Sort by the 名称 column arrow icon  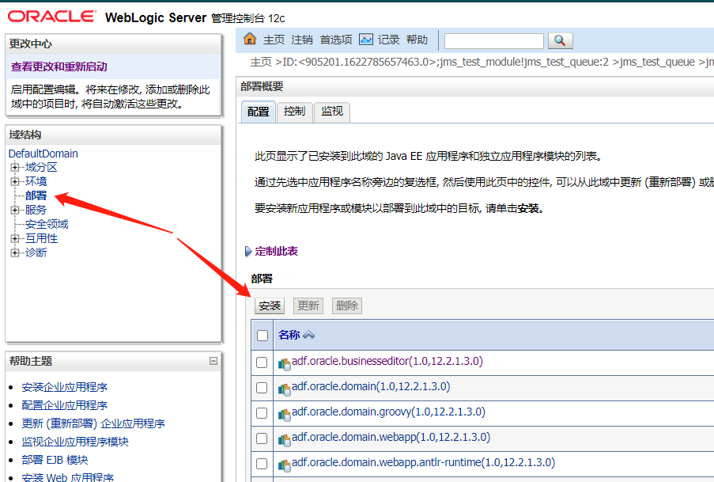308,335
